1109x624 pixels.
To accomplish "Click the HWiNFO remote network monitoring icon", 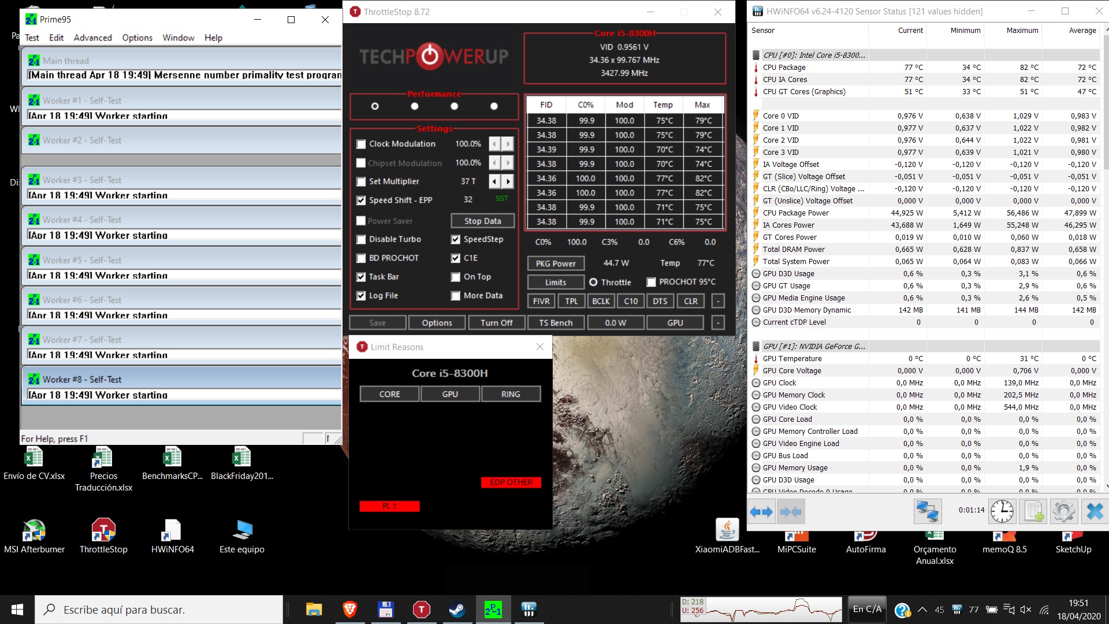I will (928, 512).
